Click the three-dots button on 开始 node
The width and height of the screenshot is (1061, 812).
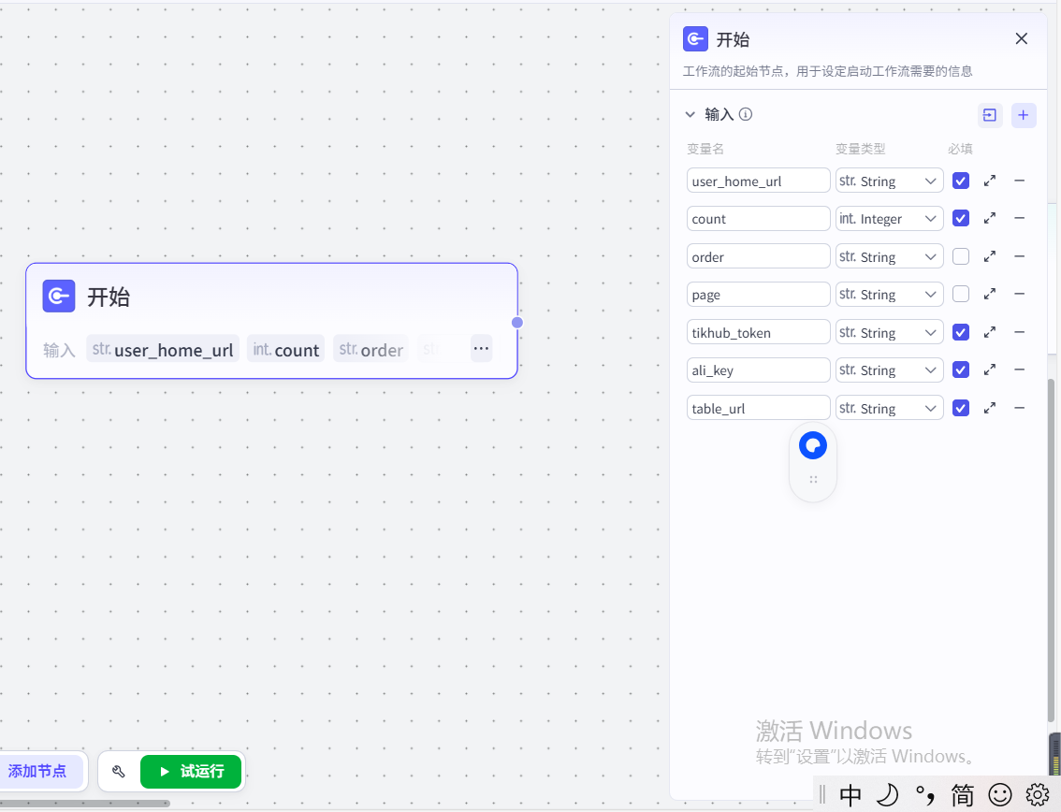(481, 348)
